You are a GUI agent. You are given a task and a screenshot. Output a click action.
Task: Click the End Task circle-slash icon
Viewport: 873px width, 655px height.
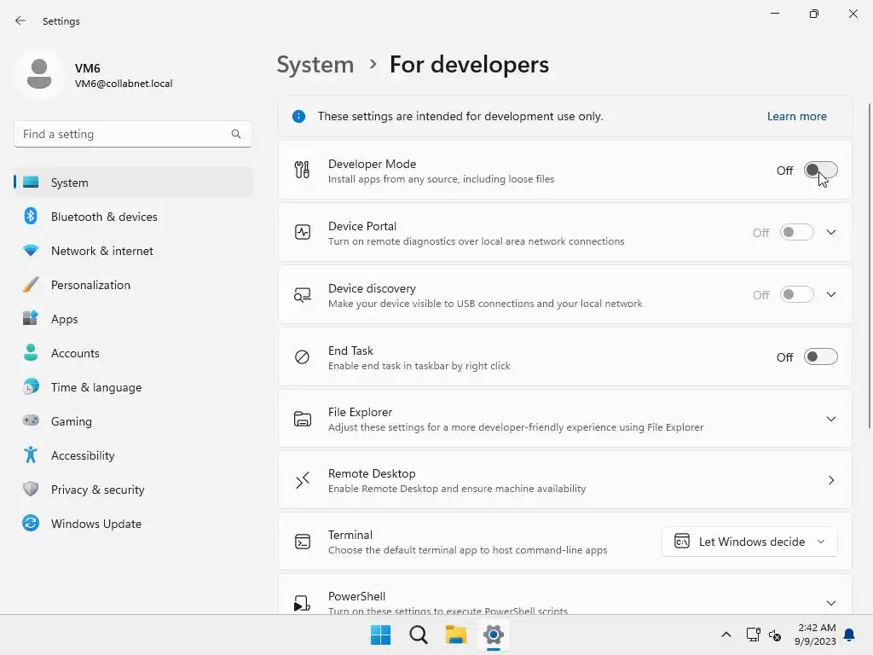303,357
